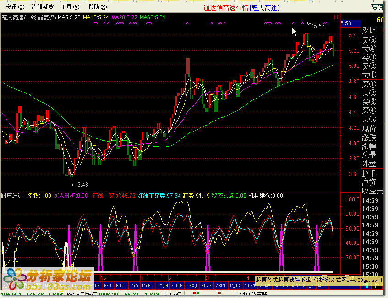Choose the ACCER indicator tab

298,286
